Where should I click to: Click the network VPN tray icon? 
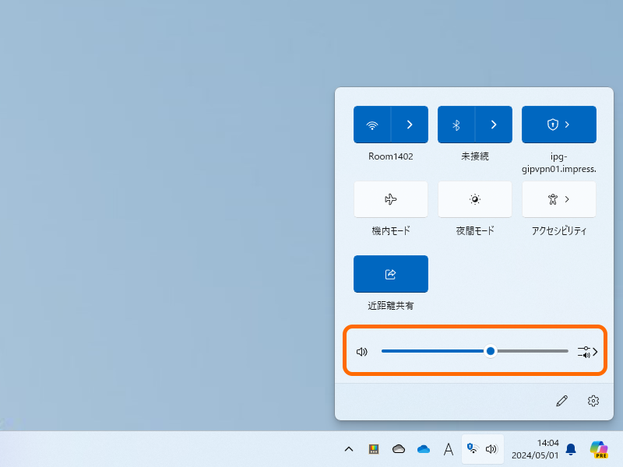click(x=473, y=448)
